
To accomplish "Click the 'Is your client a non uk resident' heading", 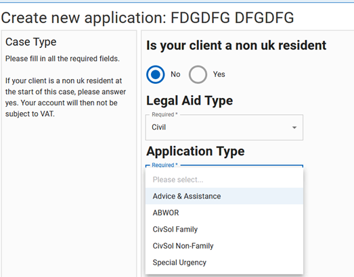I will tap(236, 45).
